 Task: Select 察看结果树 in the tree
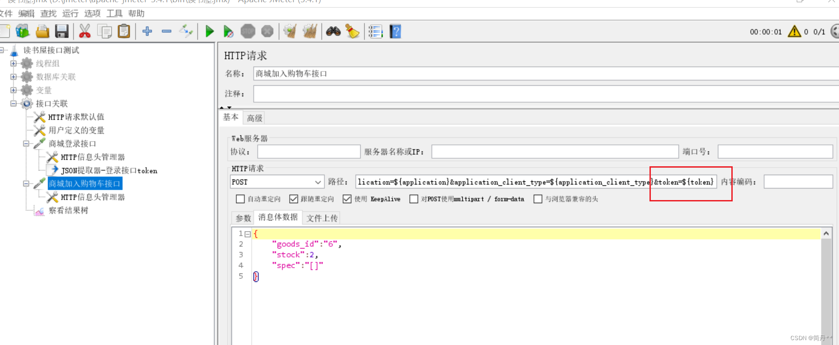[x=68, y=210]
